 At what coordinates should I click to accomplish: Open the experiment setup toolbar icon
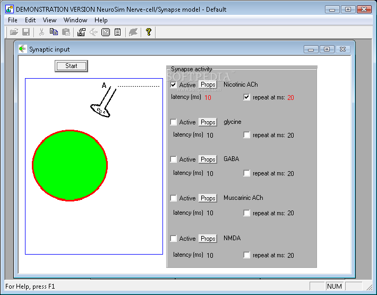[x=82, y=32]
